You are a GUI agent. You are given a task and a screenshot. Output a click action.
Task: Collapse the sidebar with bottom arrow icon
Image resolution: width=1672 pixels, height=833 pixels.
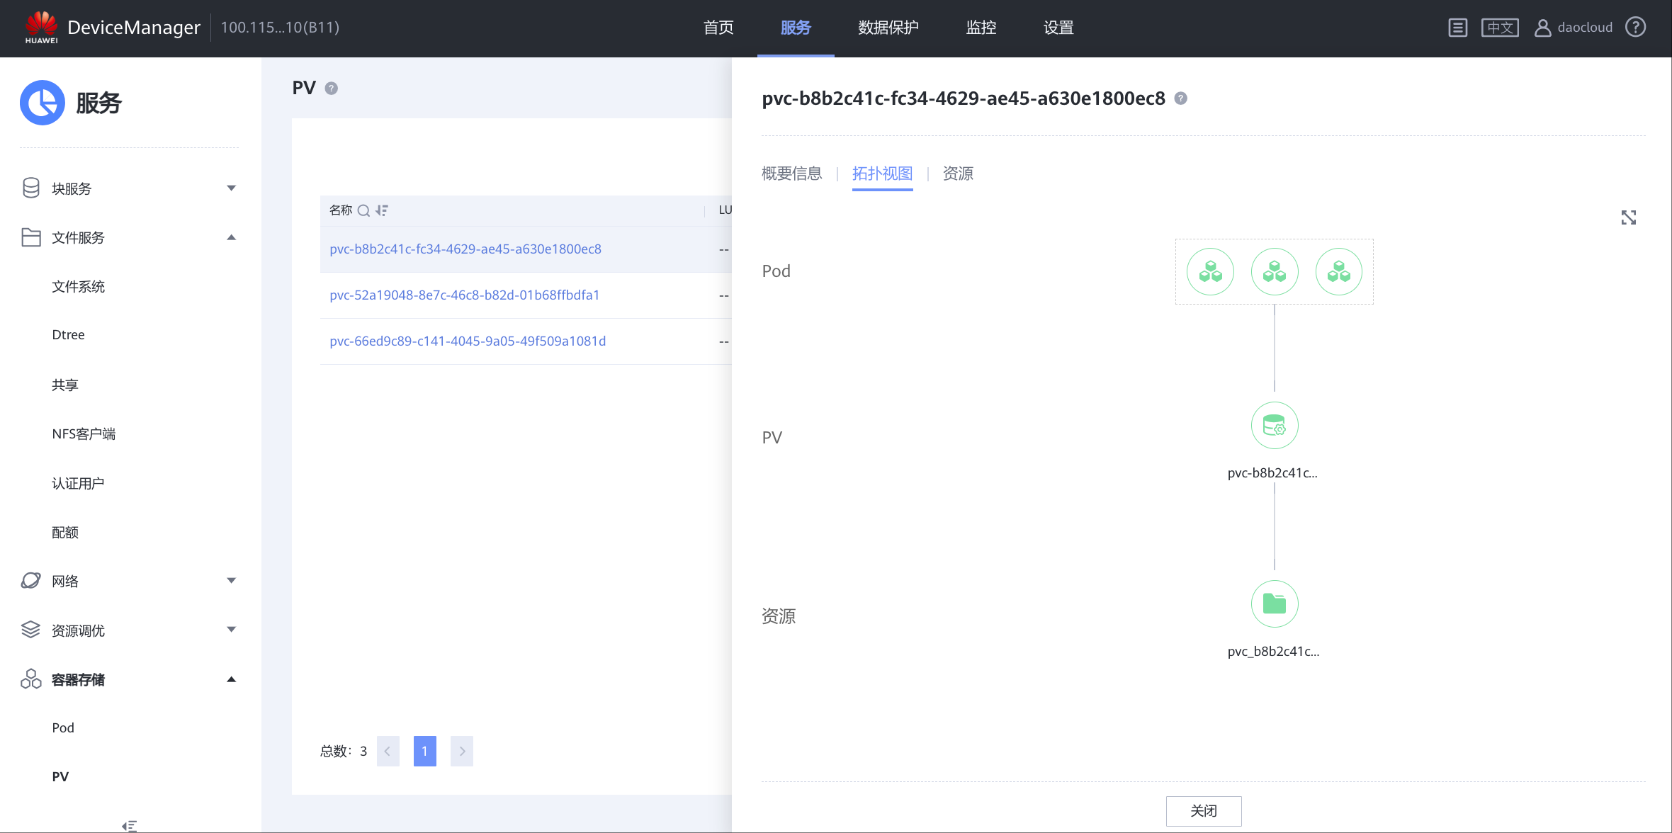click(x=129, y=825)
